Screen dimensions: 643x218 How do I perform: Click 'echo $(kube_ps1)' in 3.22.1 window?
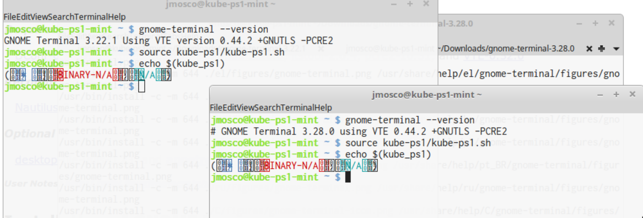tap(182, 63)
